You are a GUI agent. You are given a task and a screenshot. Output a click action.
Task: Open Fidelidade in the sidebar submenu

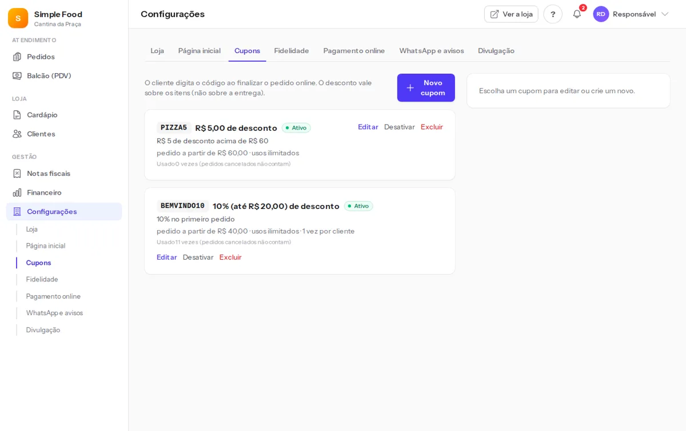click(x=42, y=279)
